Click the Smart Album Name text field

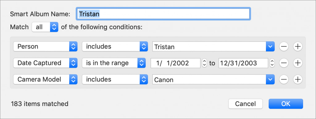click(163, 14)
